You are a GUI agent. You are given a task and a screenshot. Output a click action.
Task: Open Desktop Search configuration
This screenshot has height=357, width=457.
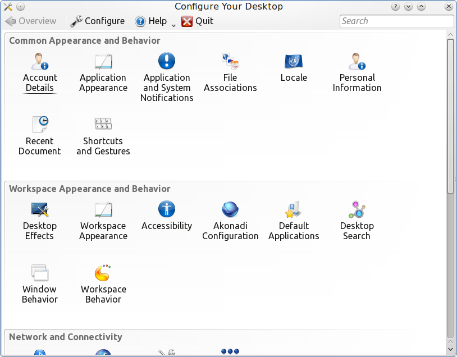tap(357, 210)
